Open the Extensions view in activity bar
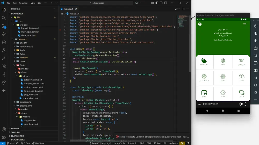The width and height of the screenshot is (259, 145). [4, 42]
